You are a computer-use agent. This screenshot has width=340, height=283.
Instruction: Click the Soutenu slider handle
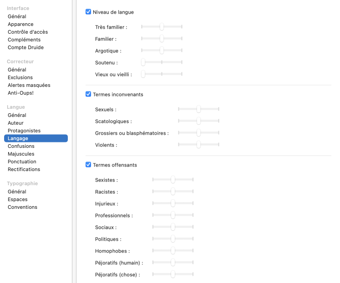(143, 63)
